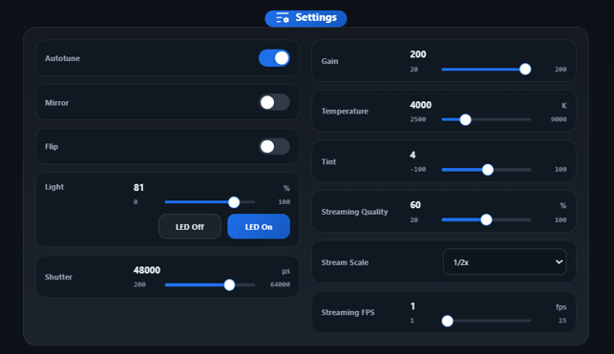Click the Temperature K unit label
This screenshot has height=354, width=614.
point(564,106)
